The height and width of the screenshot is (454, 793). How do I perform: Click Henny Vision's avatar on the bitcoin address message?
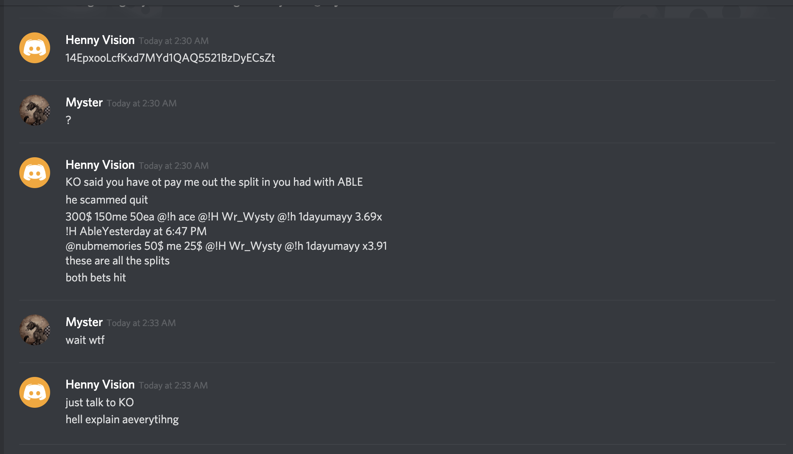tap(35, 48)
